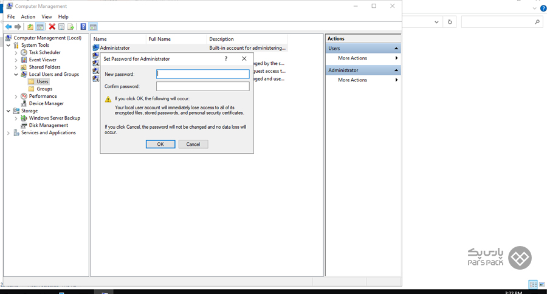Click the search box in background window
This screenshot has height=294, width=547.
point(501,22)
